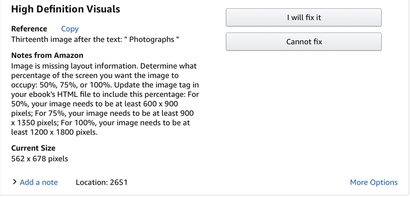The width and height of the screenshot is (410, 197).
Task: Click the 'I will fix it' button
Action: coord(303,17)
